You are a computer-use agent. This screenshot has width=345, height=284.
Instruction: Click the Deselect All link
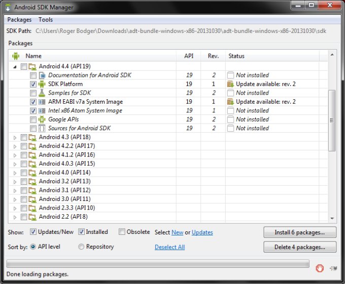pyautogui.click(x=169, y=247)
